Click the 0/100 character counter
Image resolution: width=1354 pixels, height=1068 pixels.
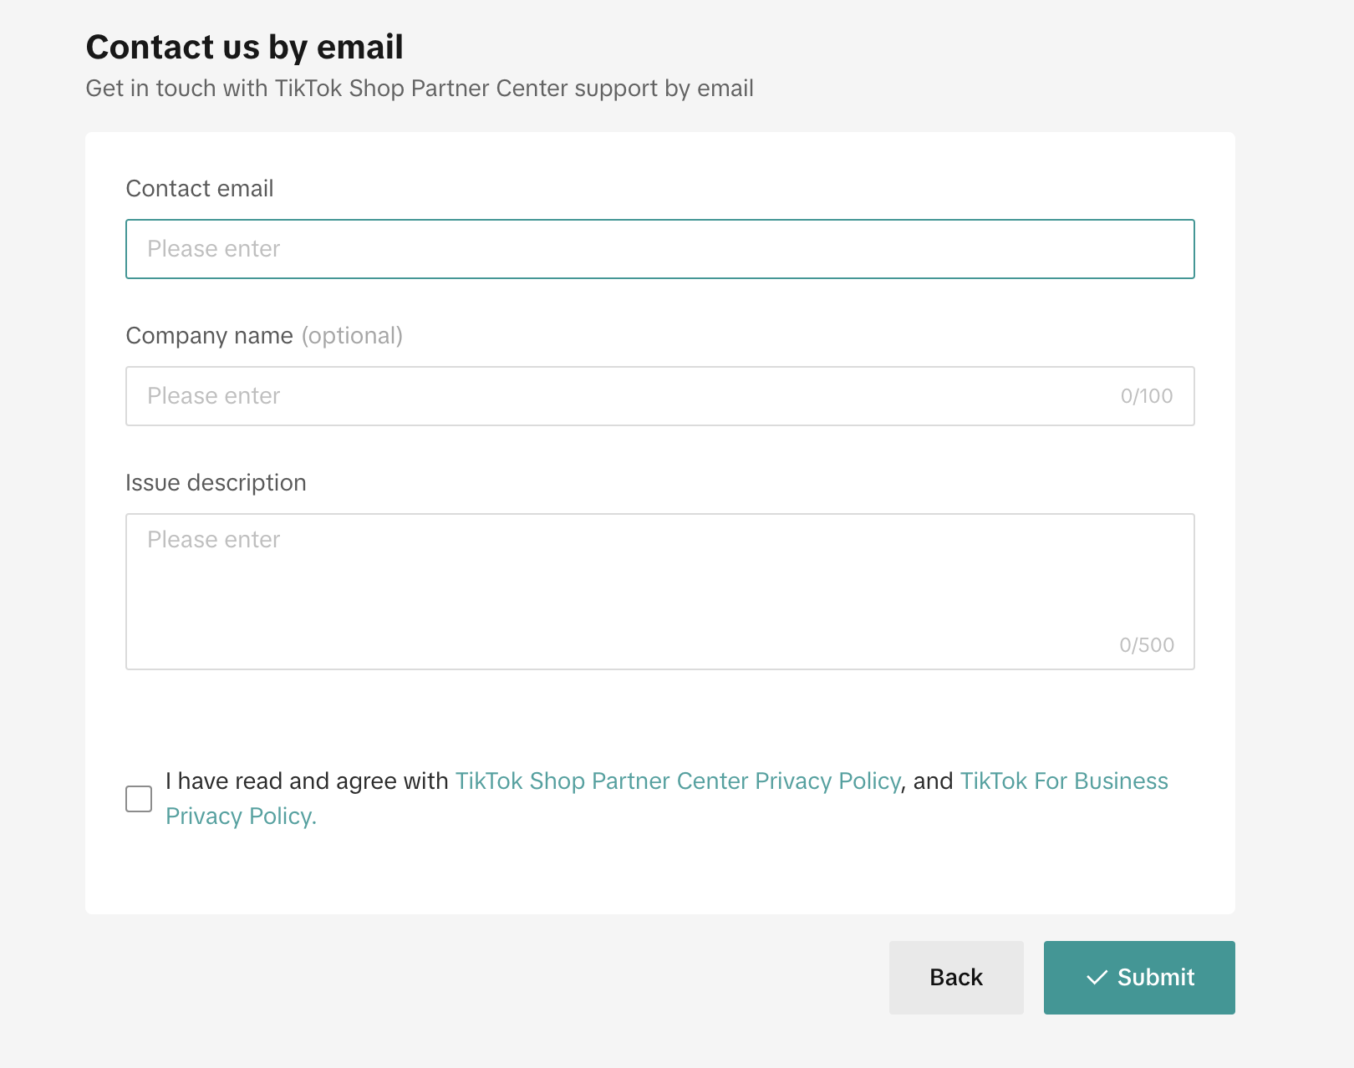(x=1147, y=396)
